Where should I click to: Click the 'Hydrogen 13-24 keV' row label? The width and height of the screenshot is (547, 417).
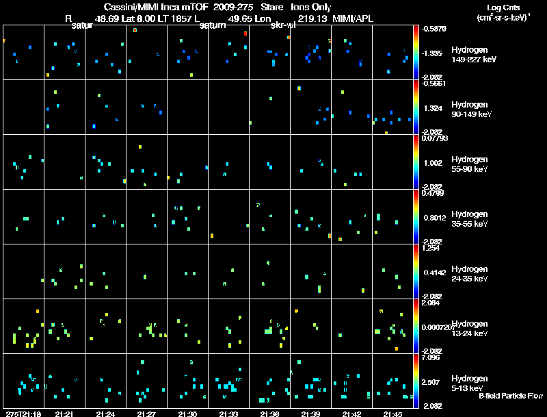pos(470,329)
